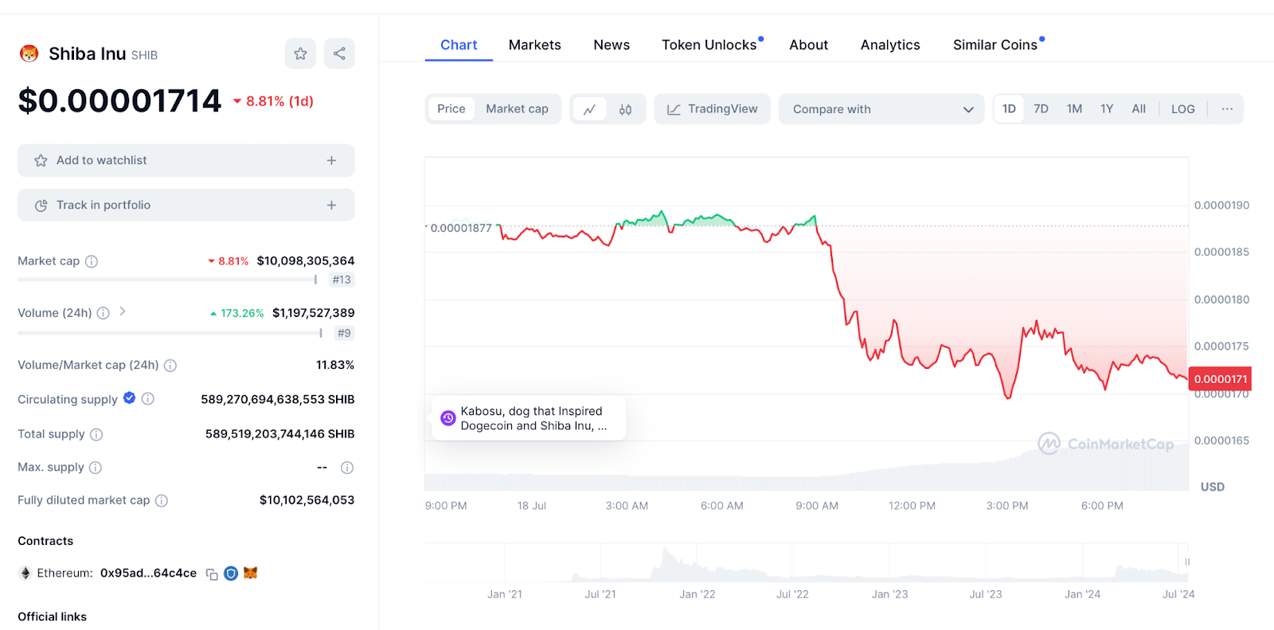This screenshot has width=1274, height=630.
Task: Click the Ethereum logo in Contracts
Action: (25, 573)
